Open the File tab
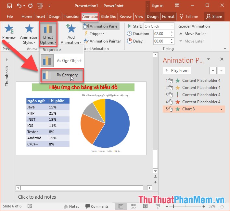 (10, 17)
